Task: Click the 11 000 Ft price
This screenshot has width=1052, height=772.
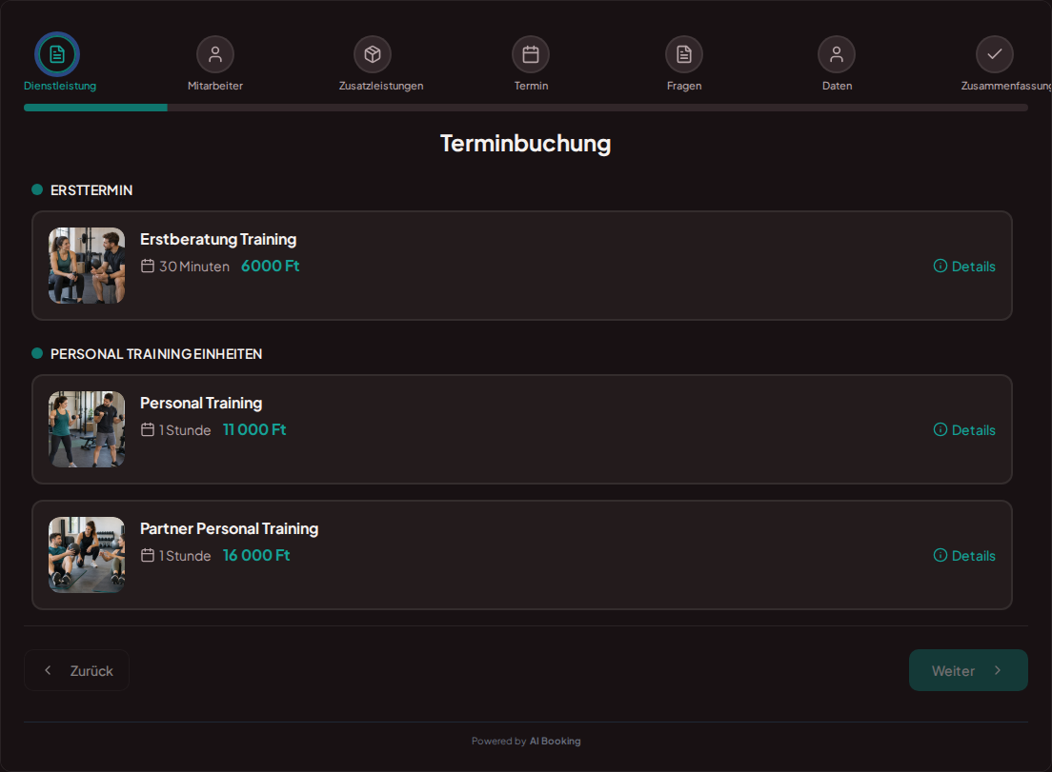Action: coord(254,429)
